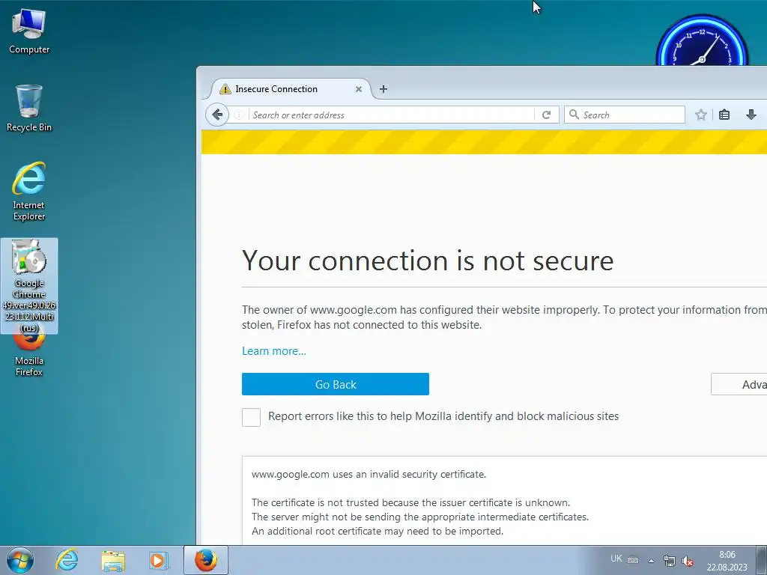Image resolution: width=767 pixels, height=575 pixels.
Task: Close the Insecure Connection tab
Action: point(359,89)
